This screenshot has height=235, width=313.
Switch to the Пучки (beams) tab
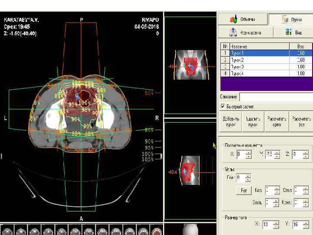tap(291, 20)
